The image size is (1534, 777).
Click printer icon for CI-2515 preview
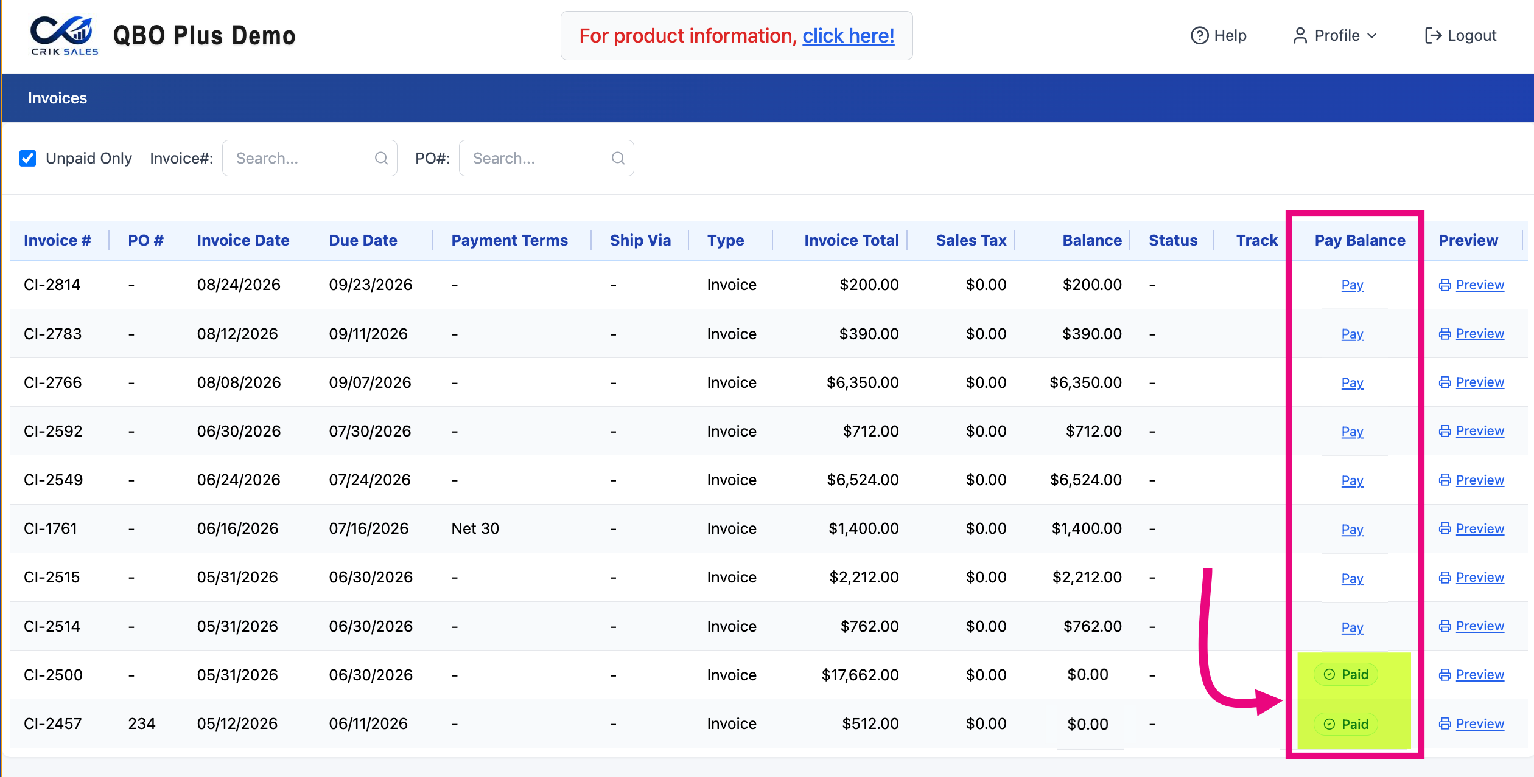point(1445,578)
